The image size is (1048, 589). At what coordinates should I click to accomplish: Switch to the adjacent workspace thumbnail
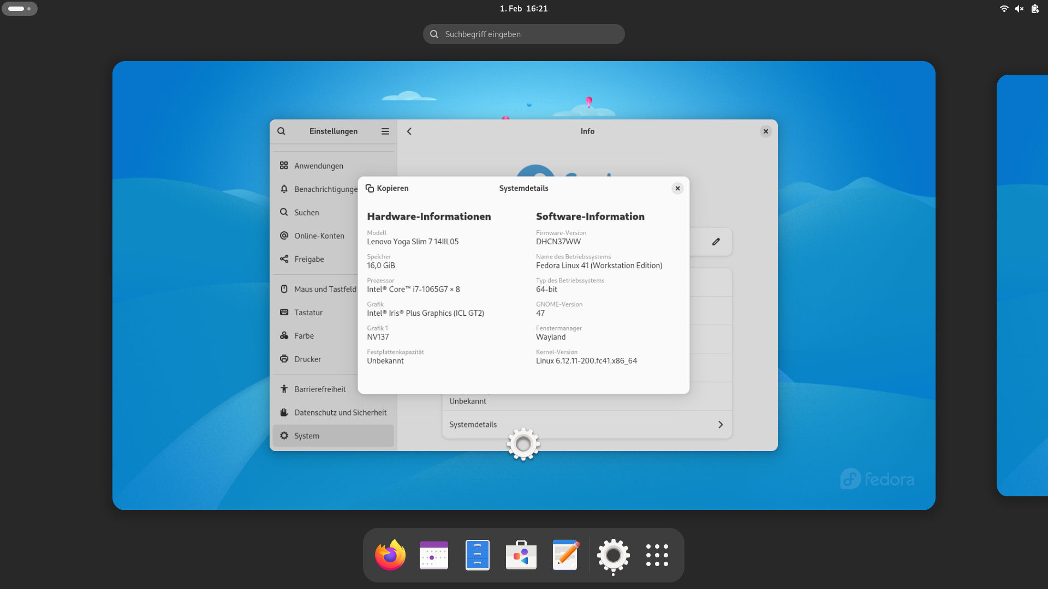click(1022, 285)
